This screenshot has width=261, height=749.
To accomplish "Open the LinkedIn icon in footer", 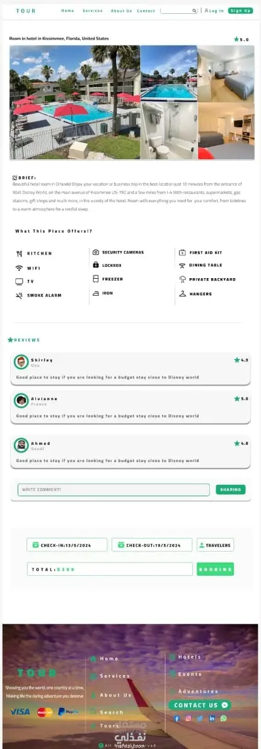I will (x=212, y=718).
